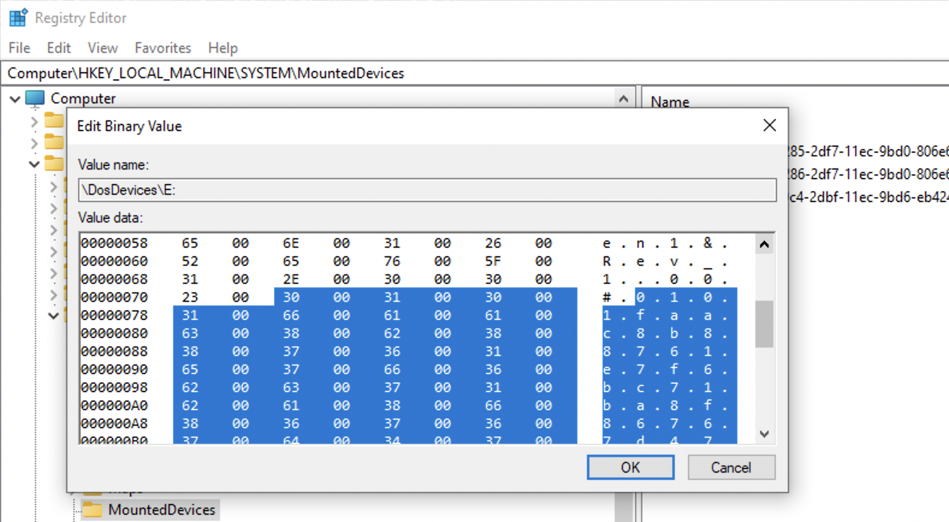Viewport: 949px width, 522px height.
Task: Click byte 6E in row 00000058
Action: point(291,243)
